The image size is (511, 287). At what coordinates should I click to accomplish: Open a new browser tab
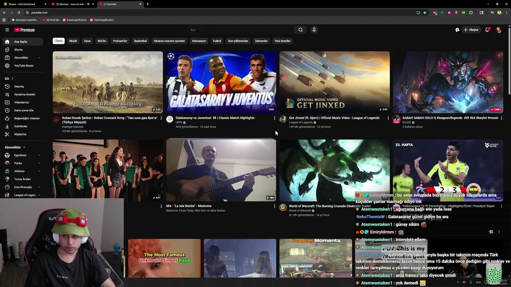[x=148, y=4]
